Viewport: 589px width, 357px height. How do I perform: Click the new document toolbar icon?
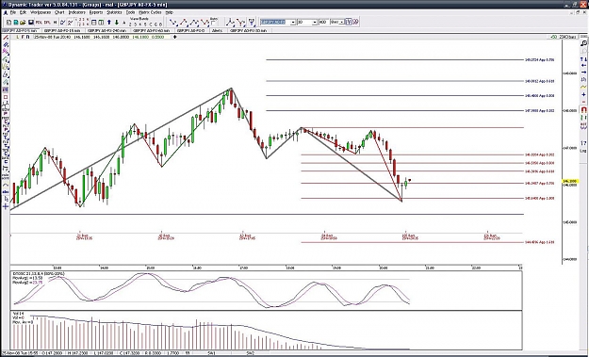[x=8, y=23]
